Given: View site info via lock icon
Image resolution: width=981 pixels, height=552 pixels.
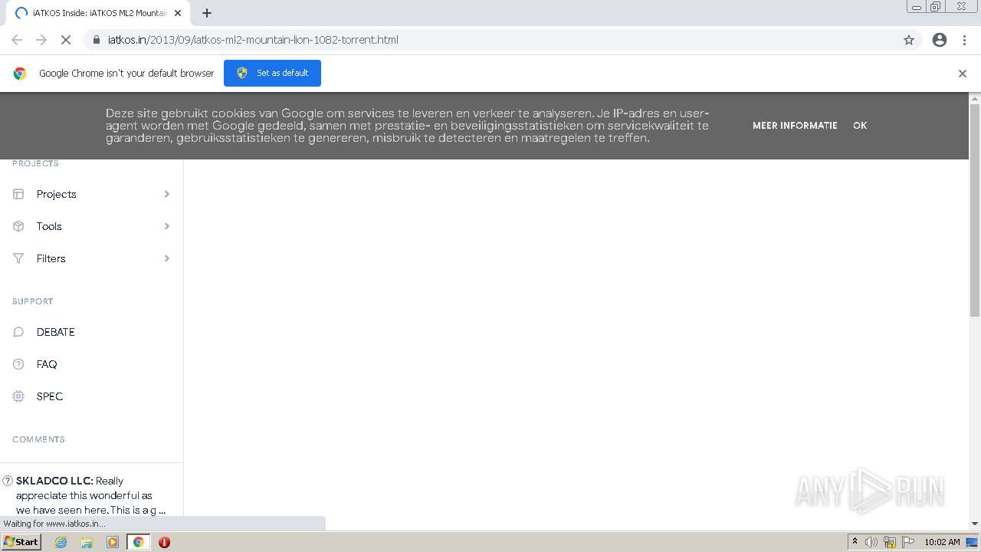Looking at the screenshot, I should (x=97, y=40).
